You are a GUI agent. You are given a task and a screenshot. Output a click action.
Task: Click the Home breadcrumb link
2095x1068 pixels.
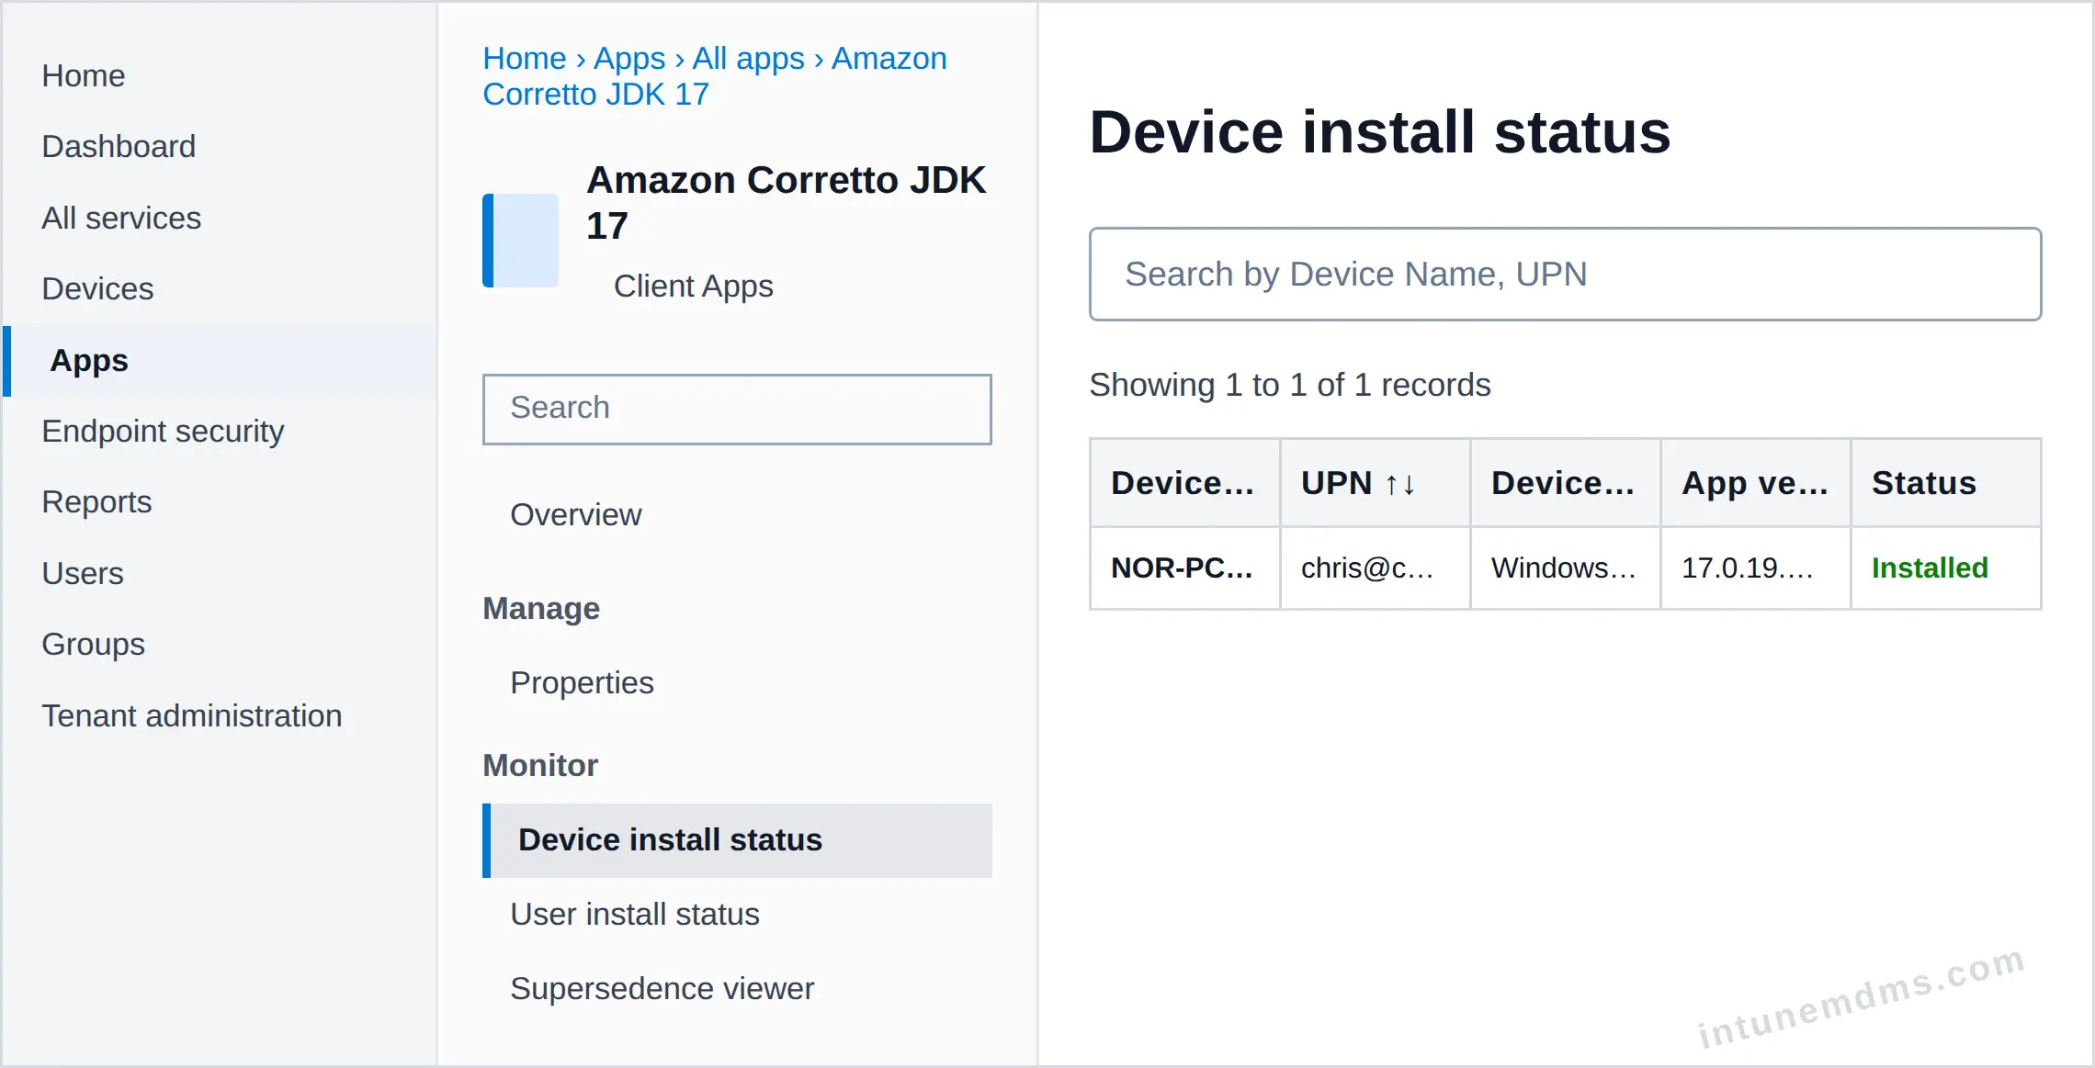pyautogui.click(x=525, y=58)
